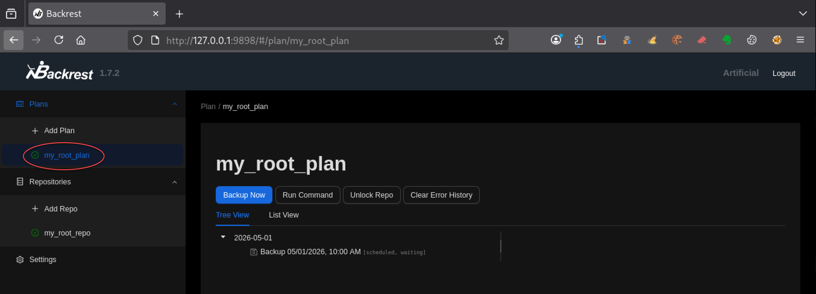Select the 2026-05-01 date tree row

tap(253, 238)
